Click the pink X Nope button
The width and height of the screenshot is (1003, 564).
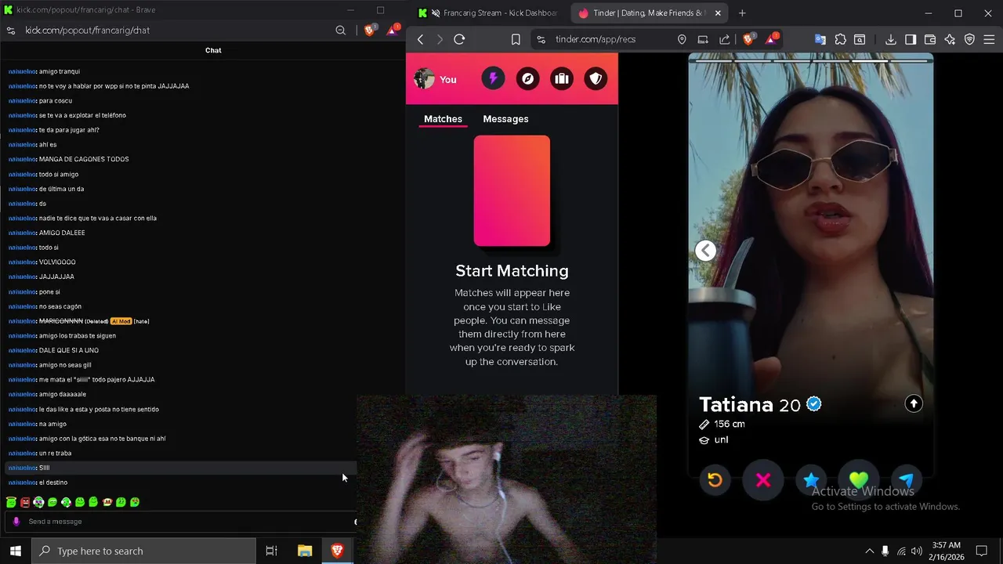763,480
